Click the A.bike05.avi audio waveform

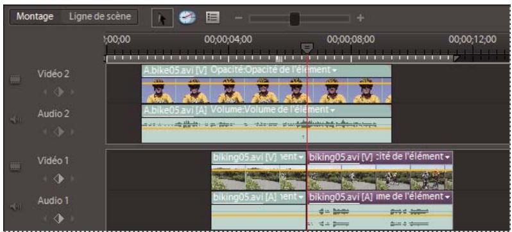point(266,130)
